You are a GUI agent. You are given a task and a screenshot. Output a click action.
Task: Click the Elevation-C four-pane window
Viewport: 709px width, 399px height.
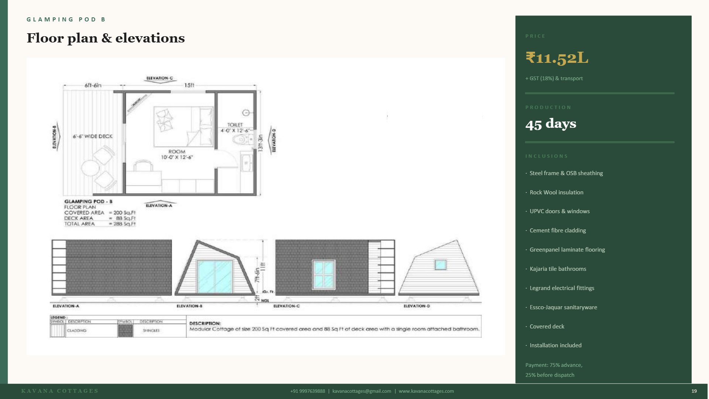(x=324, y=274)
